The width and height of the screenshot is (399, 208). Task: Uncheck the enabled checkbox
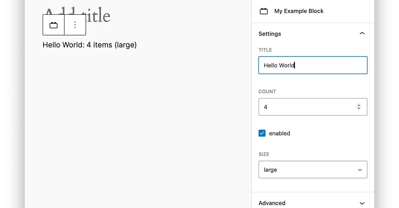pos(262,133)
